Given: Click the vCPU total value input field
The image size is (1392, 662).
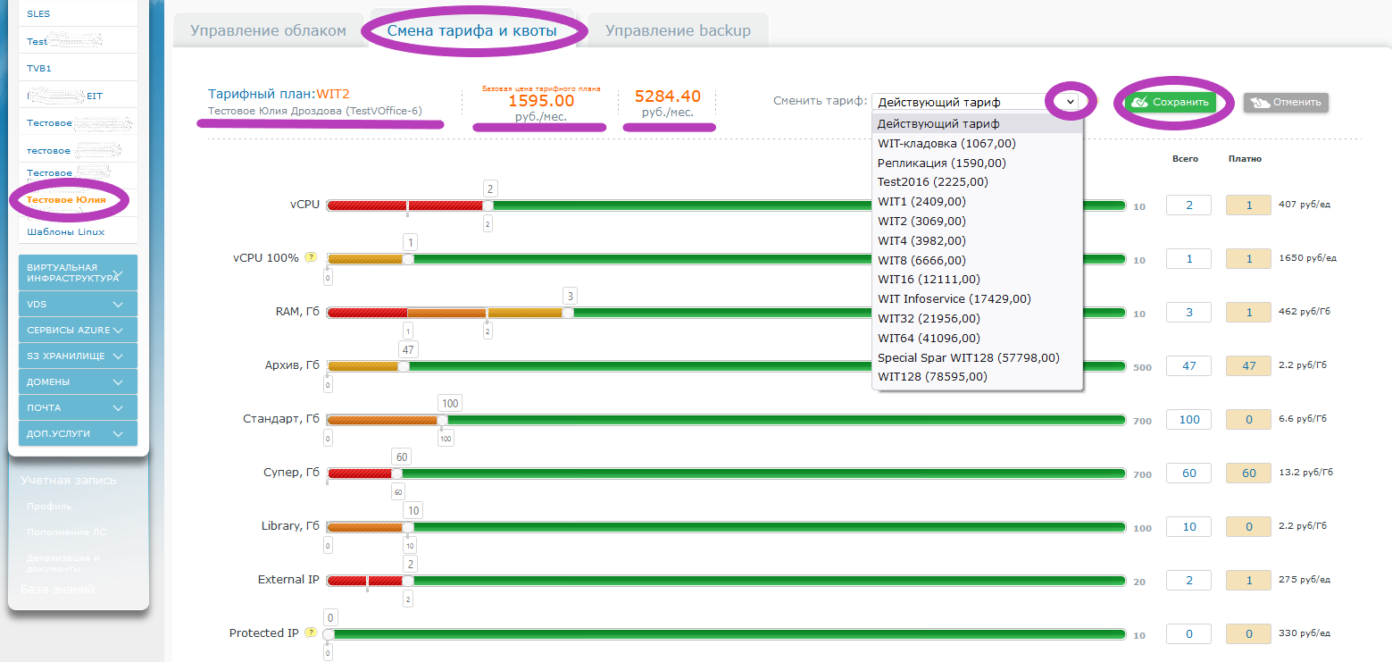Looking at the screenshot, I should 1188,205.
